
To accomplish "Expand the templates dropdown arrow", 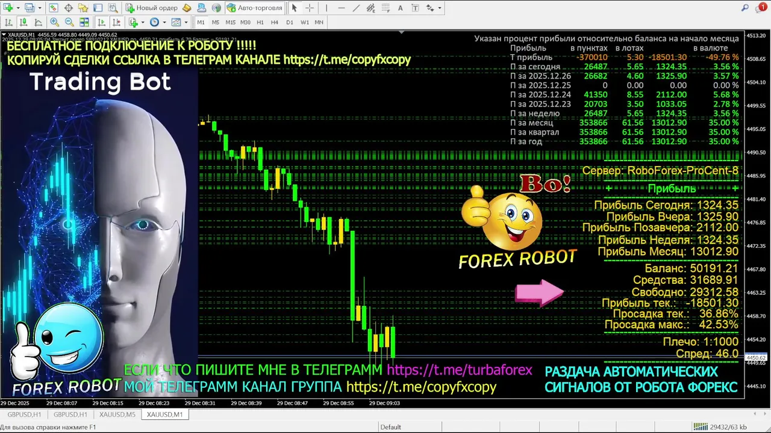I will tap(186, 22).
